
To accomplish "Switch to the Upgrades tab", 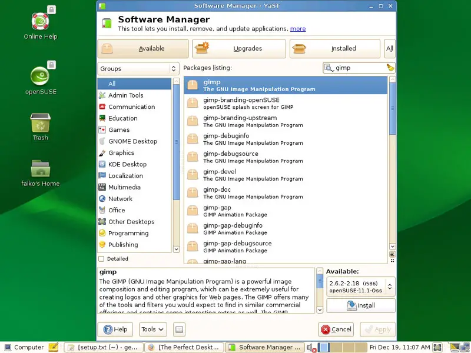I will click(x=239, y=48).
